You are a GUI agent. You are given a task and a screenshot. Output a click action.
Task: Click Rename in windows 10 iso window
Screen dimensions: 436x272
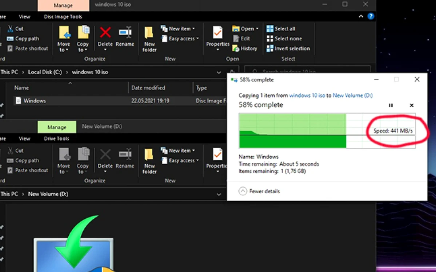click(x=125, y=37)
